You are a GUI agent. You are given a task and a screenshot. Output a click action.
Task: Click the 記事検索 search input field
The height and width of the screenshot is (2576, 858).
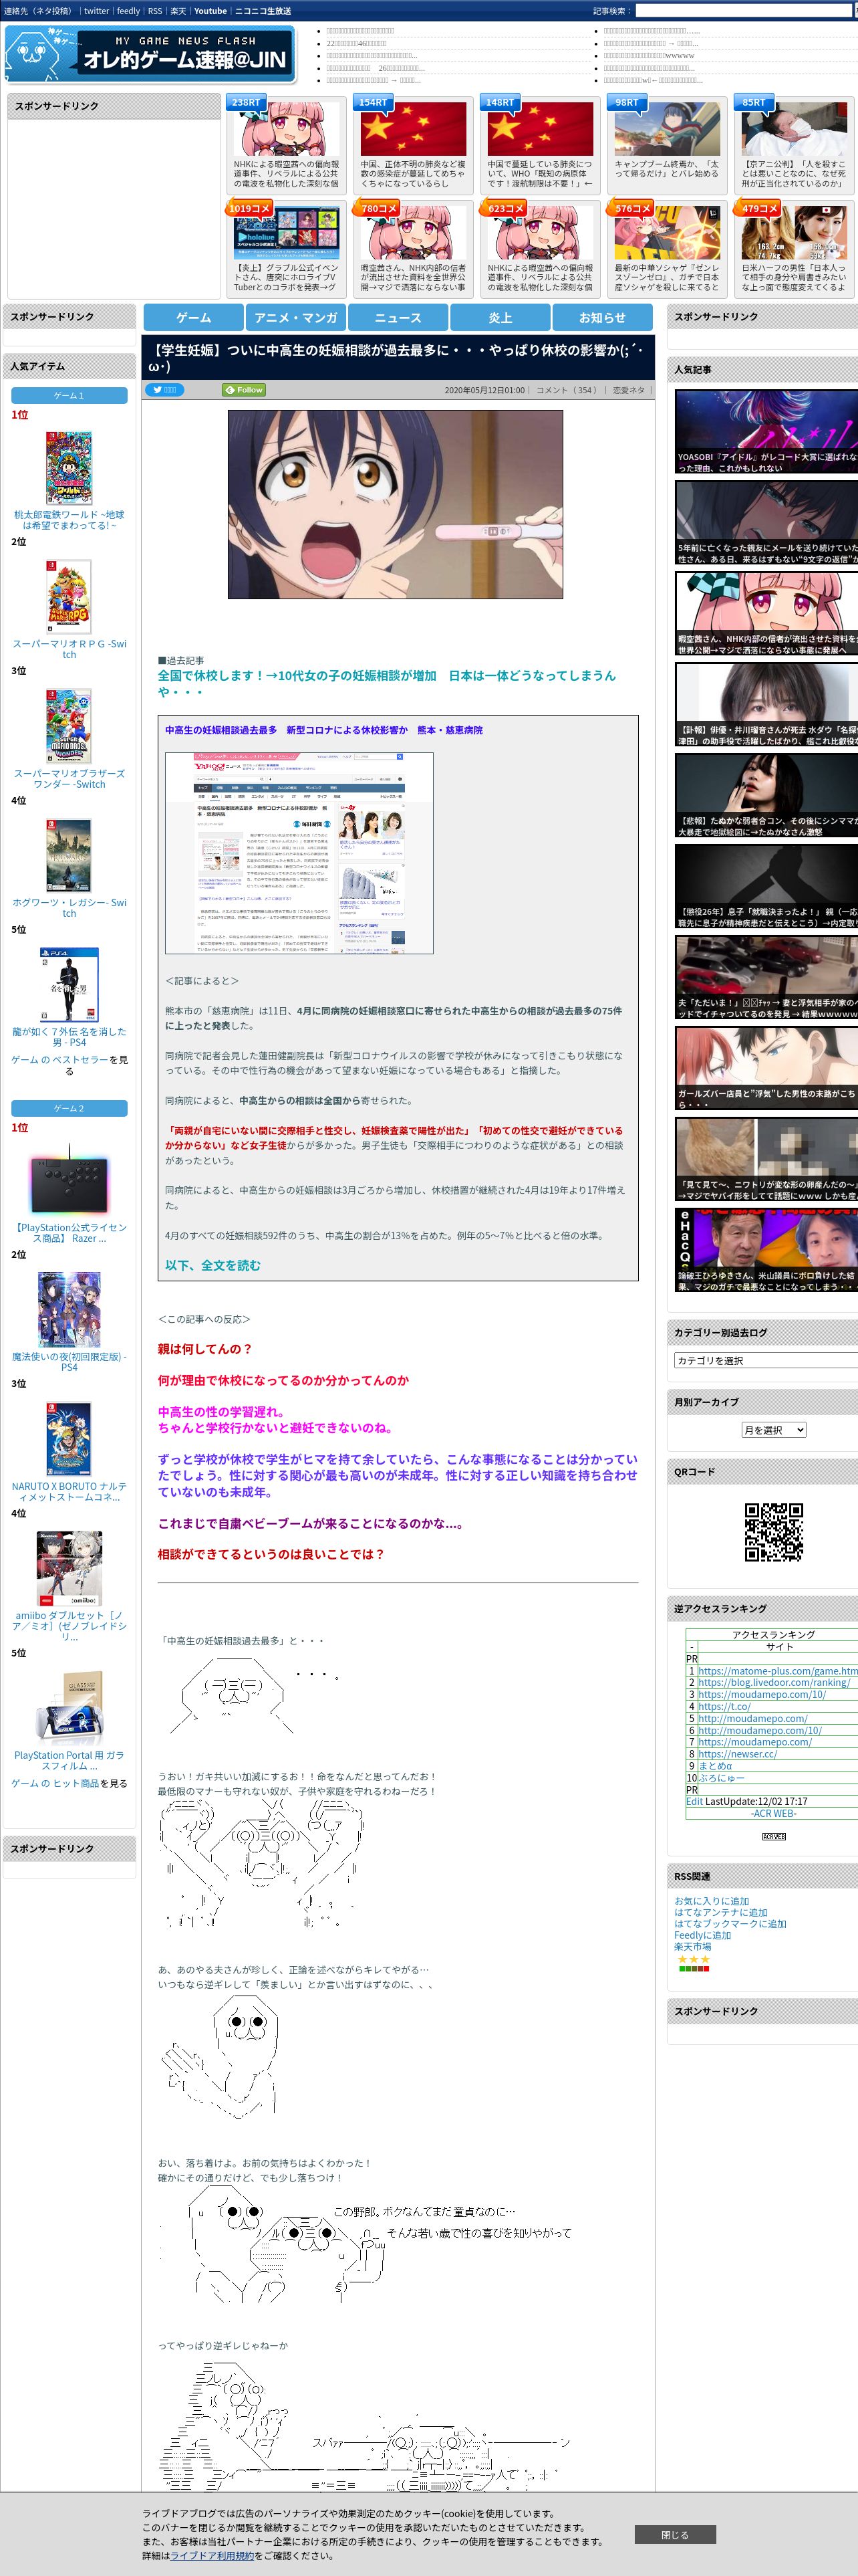[x=744, y=11]
